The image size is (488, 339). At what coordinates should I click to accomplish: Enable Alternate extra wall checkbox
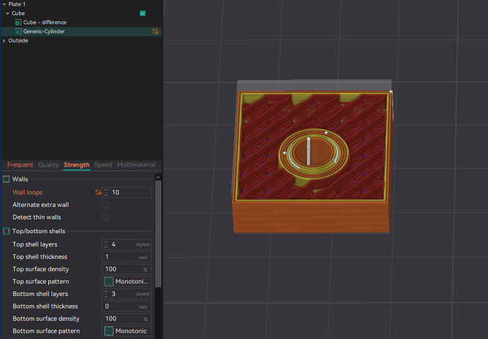click(105, 204)
